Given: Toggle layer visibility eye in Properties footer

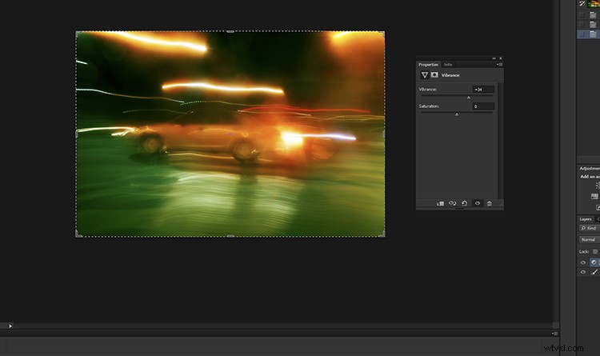Looking at the screenshot, I should pyautogui.click(x=477, y=203).
